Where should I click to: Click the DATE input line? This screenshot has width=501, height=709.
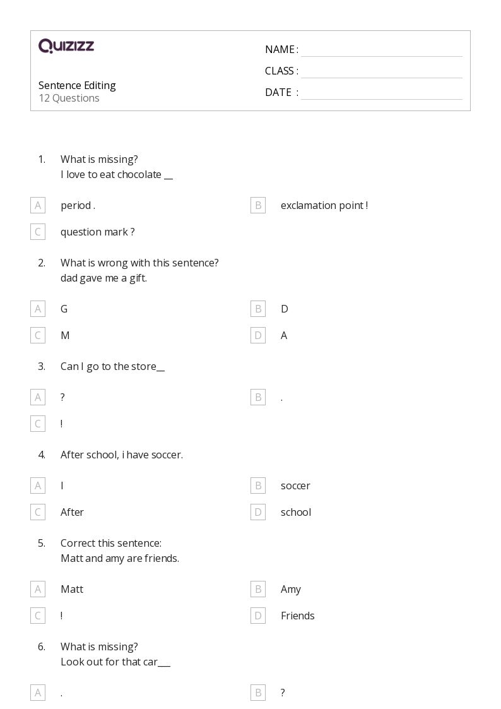click(x=381, y=93)
